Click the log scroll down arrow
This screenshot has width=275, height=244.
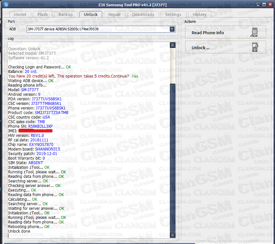point(172,235)
